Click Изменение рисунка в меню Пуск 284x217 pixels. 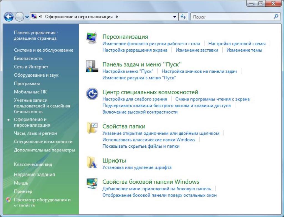[139, 78]
